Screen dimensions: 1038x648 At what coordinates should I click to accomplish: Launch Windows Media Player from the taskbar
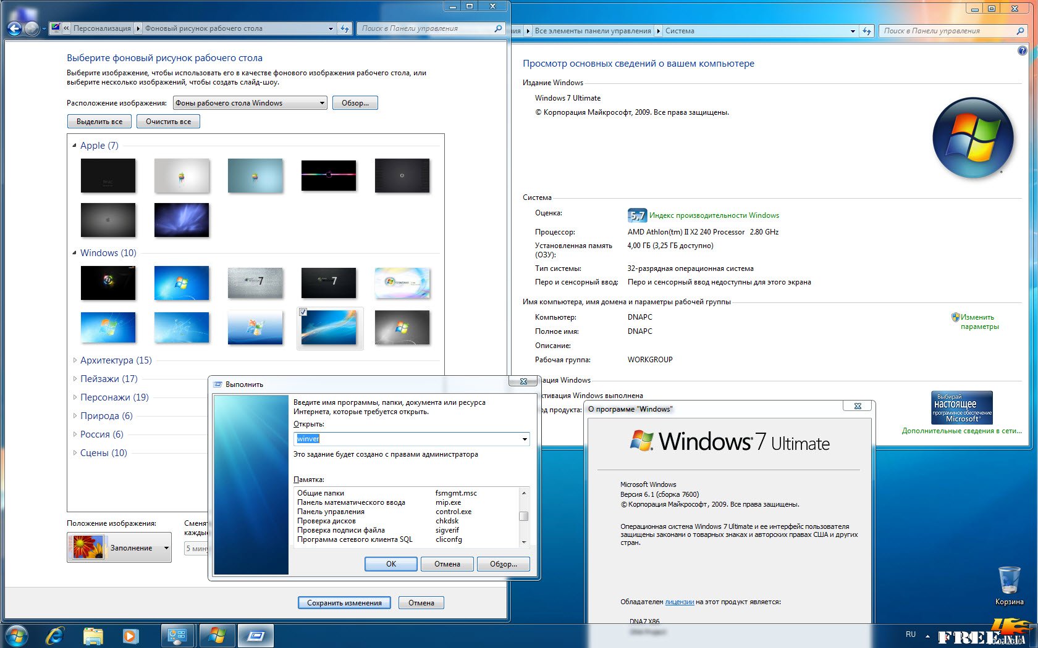coord(131,636)
